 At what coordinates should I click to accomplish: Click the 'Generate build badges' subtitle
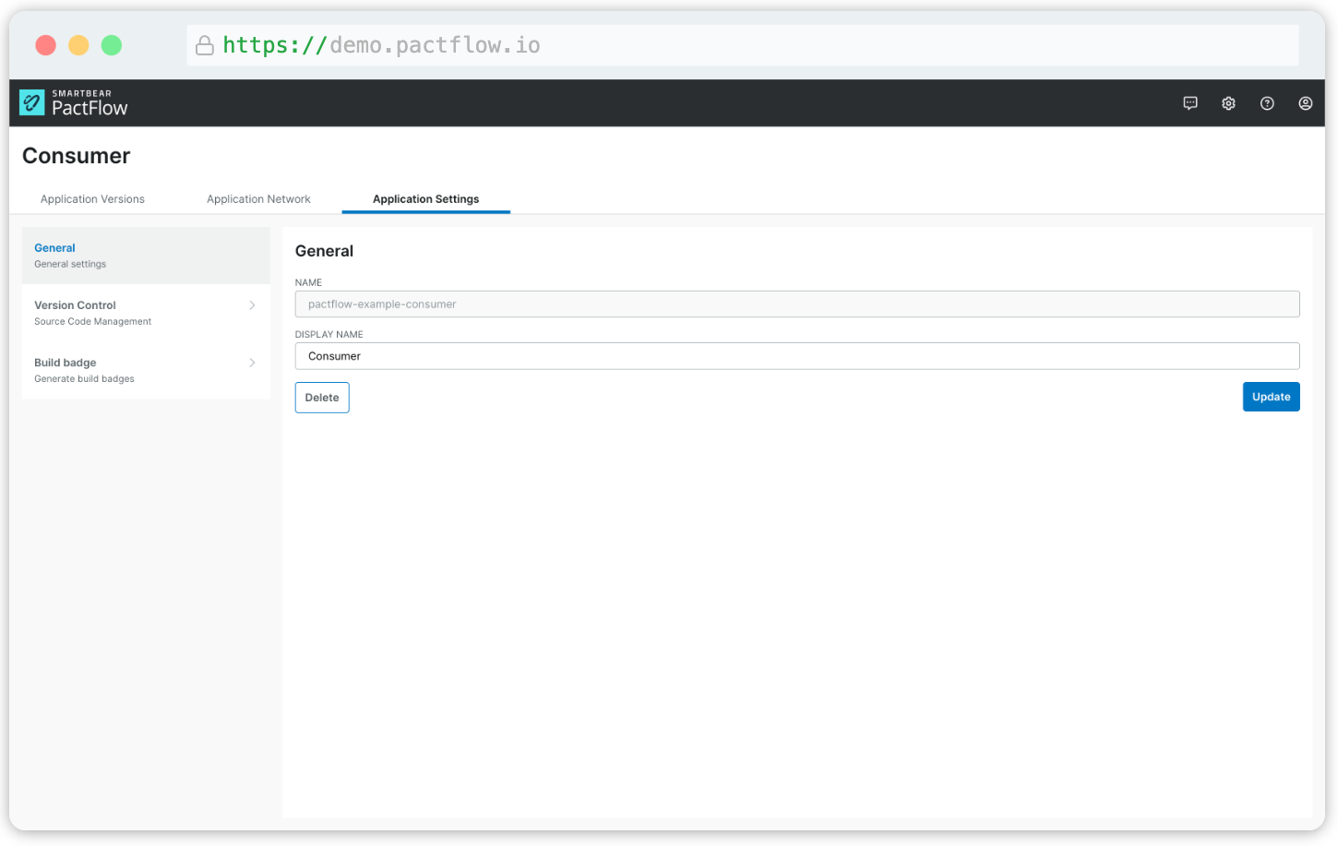[x=84, y=379]
